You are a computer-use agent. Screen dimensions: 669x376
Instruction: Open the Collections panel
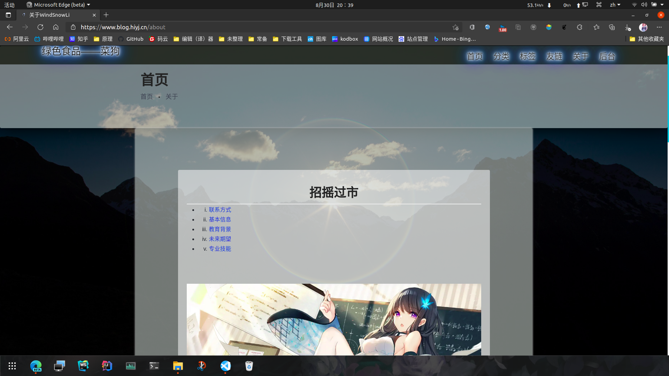[x=612, y=27]
